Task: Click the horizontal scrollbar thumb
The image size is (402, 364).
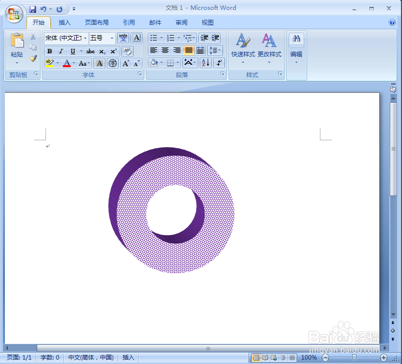Action: pyautogui.click(x=209, y=348)
